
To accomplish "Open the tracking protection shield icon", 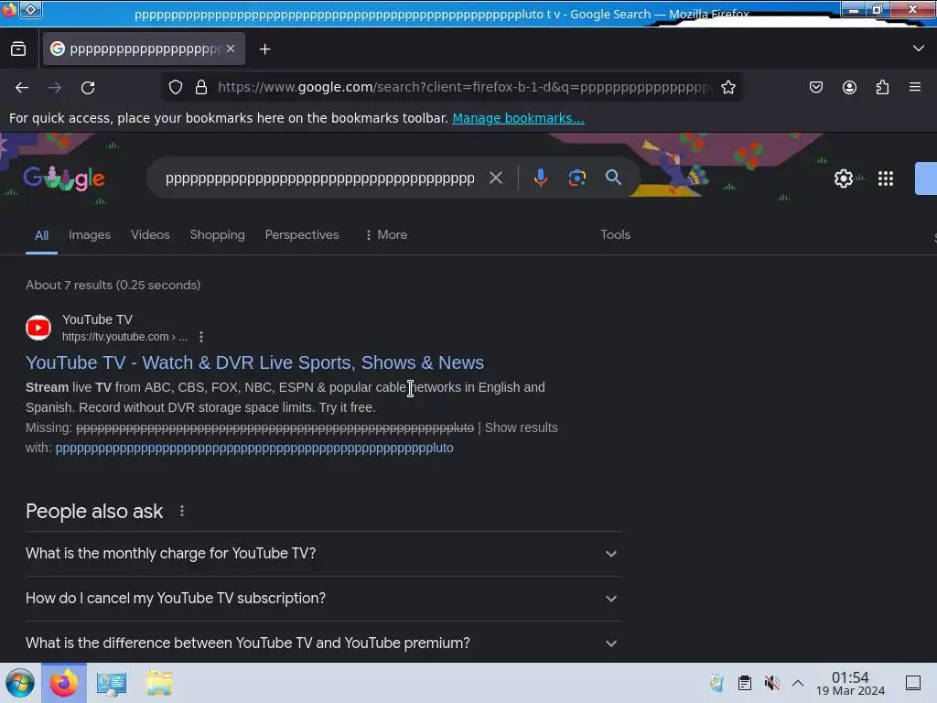I will pyautogui.click(x=175, y=87).
